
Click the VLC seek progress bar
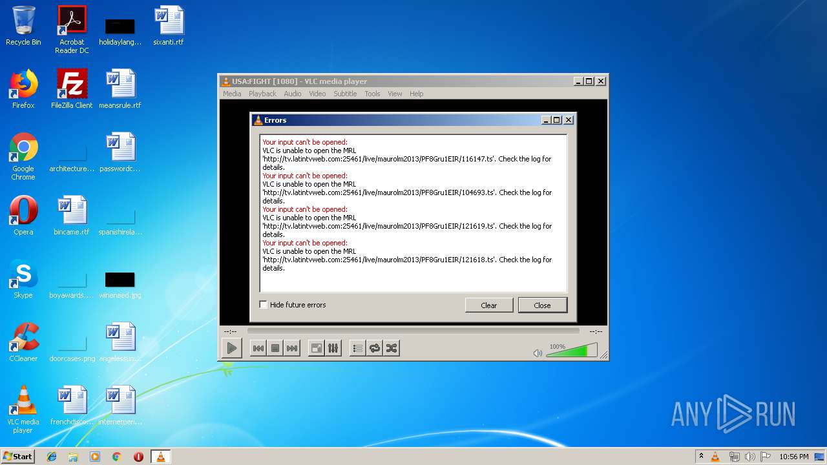click(x=413, y=331)
